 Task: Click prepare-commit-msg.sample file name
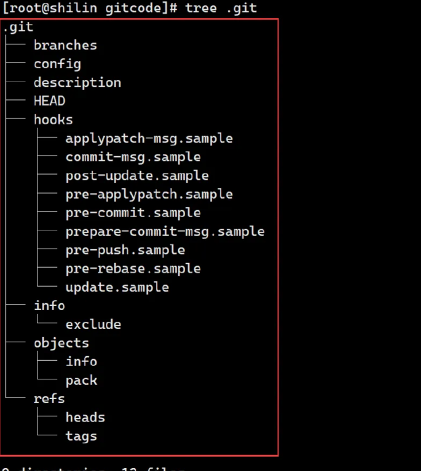[x=165, y=232]
